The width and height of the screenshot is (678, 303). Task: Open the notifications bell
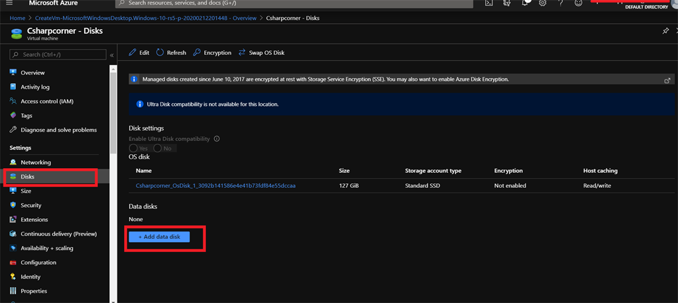point(526,3)
